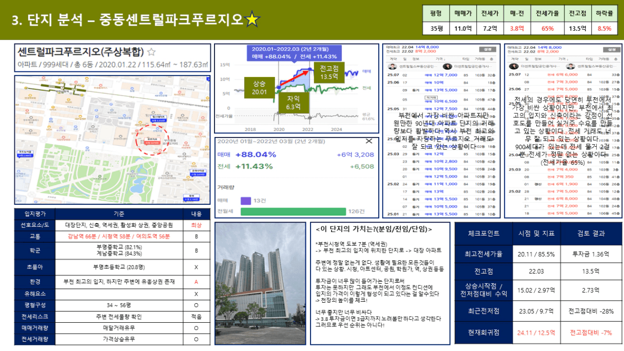Image resolution: width=624 pixels, height=351 pixels.
Task: Close the 2020년 01월~2022년 03월 summary panel
Action: pyautogui.click(x=368, y=141)
